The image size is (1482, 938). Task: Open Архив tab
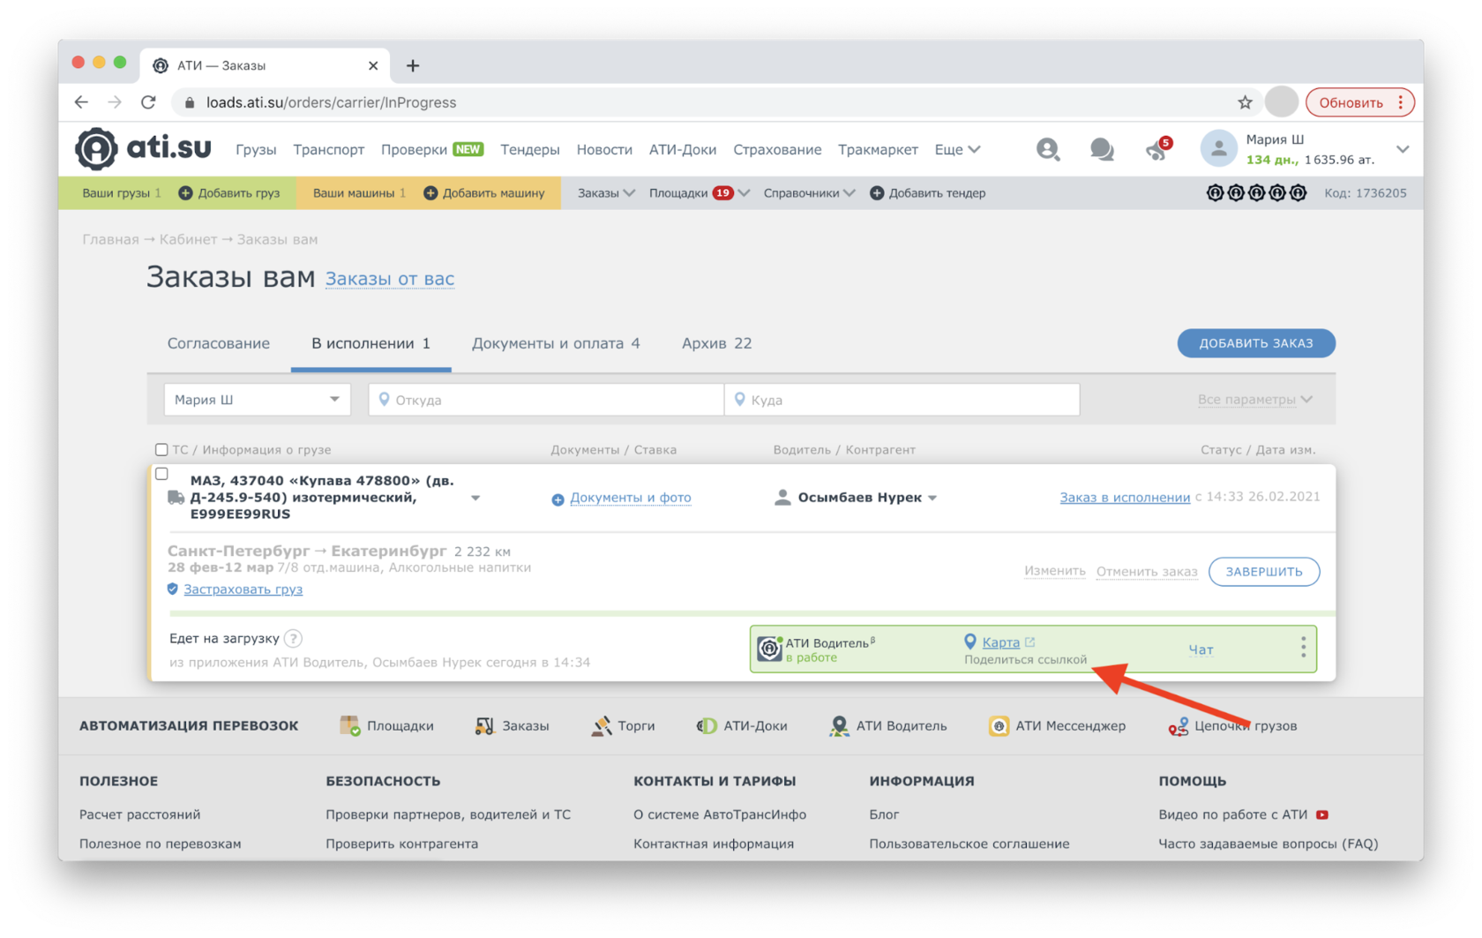716,343
